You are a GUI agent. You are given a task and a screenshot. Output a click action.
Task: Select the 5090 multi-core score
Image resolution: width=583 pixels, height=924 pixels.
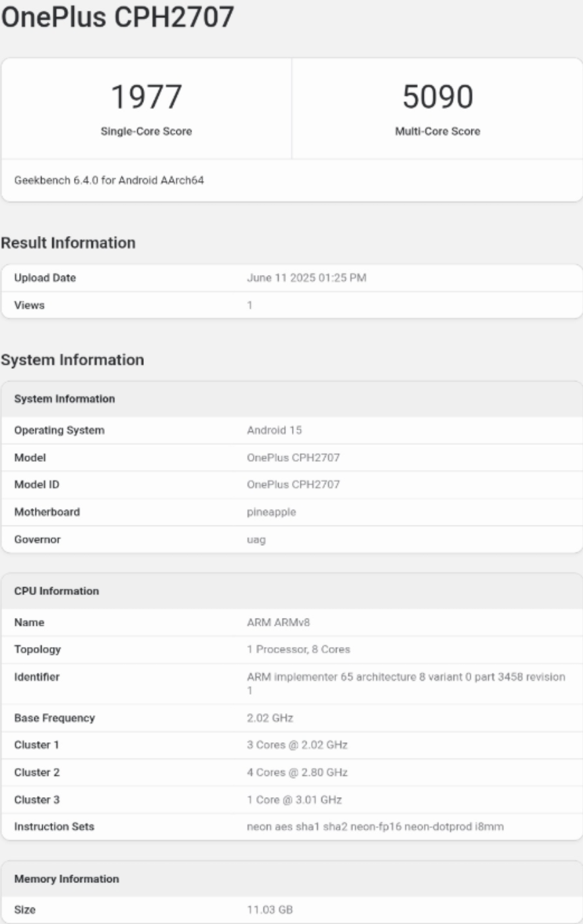click(437, 96)
